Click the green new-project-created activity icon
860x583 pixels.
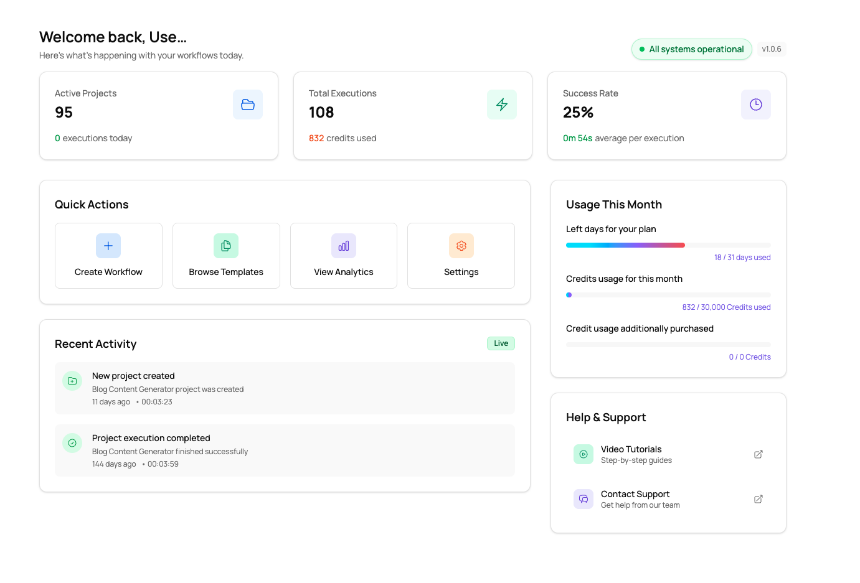click(72, 380)
